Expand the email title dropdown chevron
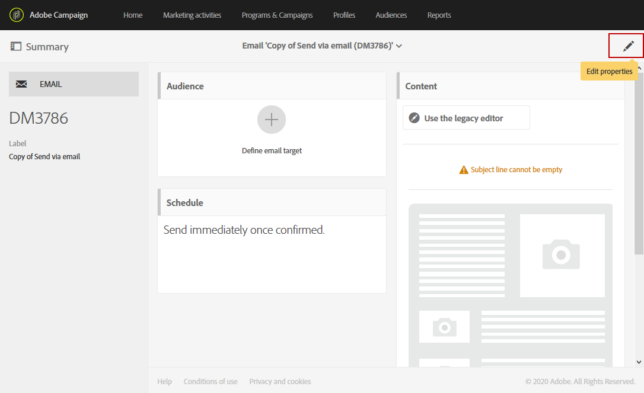 (x=399, y=46)
